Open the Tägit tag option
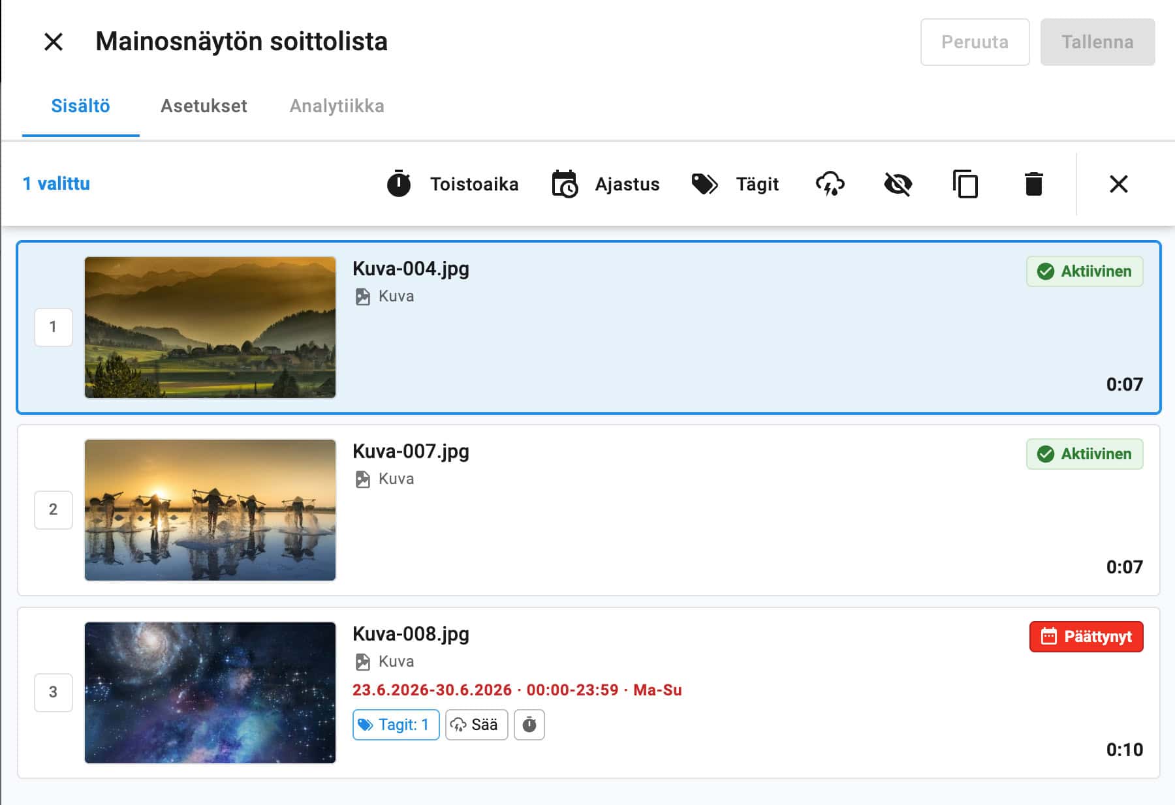The width and height of the screenshot is (1175, 805). [735, 184]
